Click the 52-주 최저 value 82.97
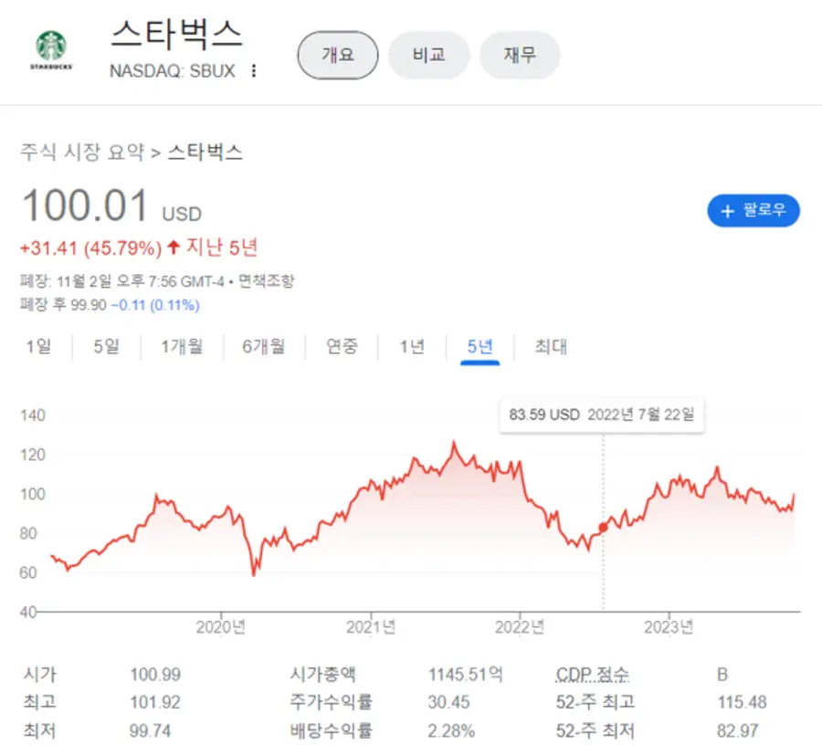The width and height of the screenshot is (822, 745). click(737, 730)
